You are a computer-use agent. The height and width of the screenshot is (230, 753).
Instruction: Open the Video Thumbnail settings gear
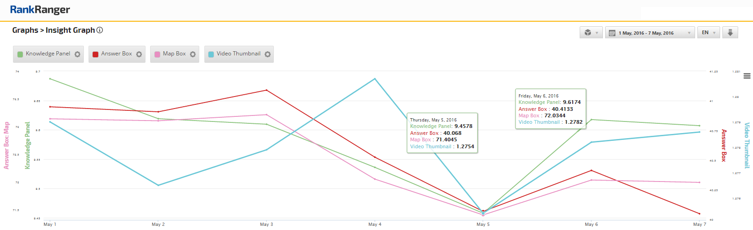point(268,54)
